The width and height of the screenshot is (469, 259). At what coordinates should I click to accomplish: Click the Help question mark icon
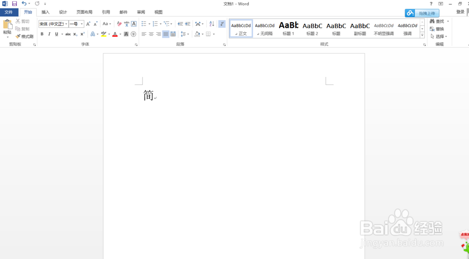431,4
